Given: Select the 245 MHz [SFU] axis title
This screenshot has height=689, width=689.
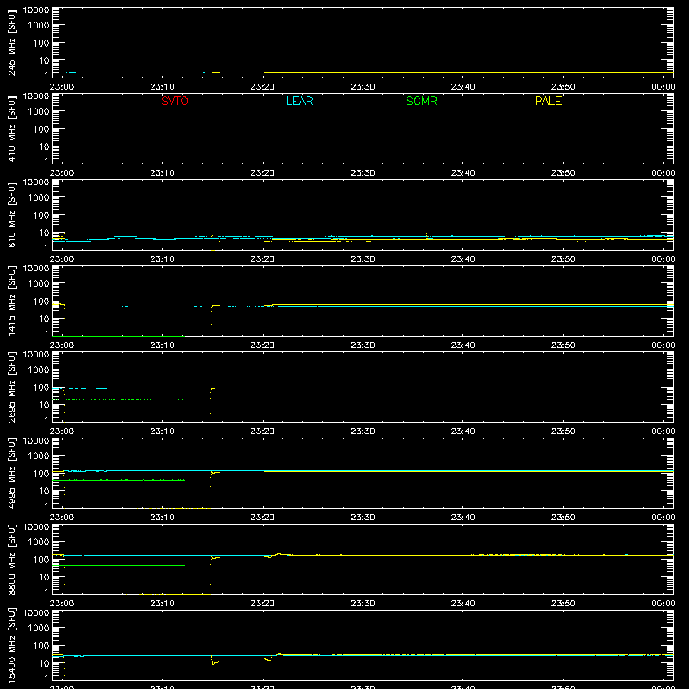Looking at the screenshot, I should [x=12, y=42].
